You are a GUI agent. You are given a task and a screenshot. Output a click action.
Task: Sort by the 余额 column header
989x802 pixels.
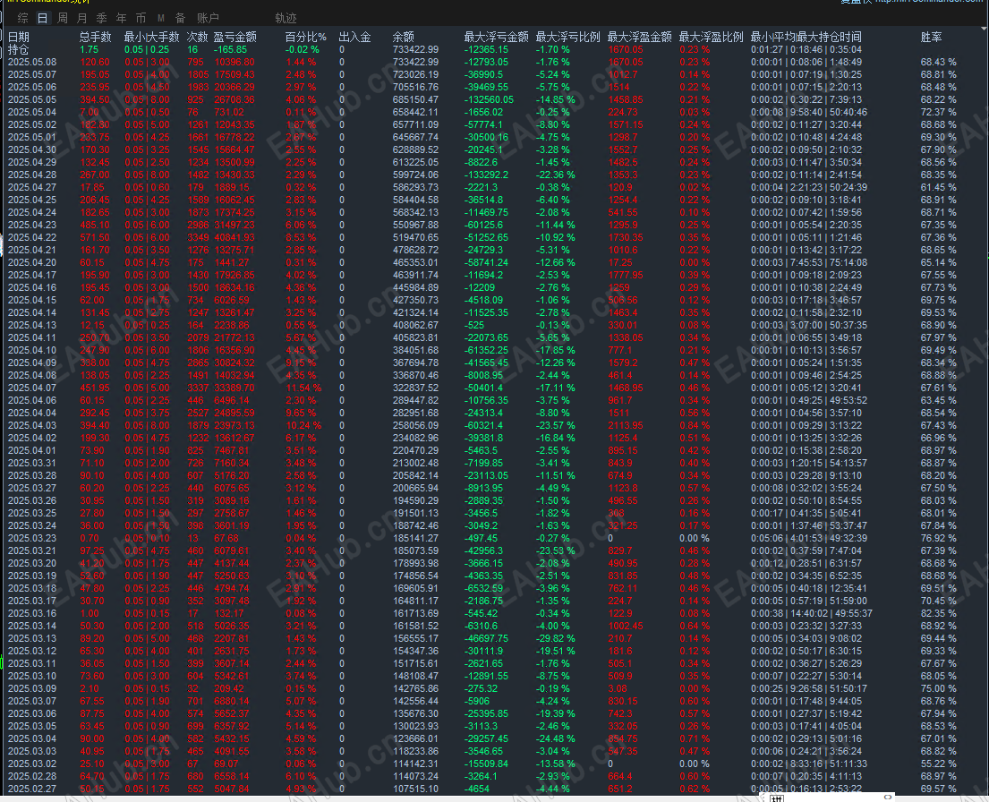403,38
